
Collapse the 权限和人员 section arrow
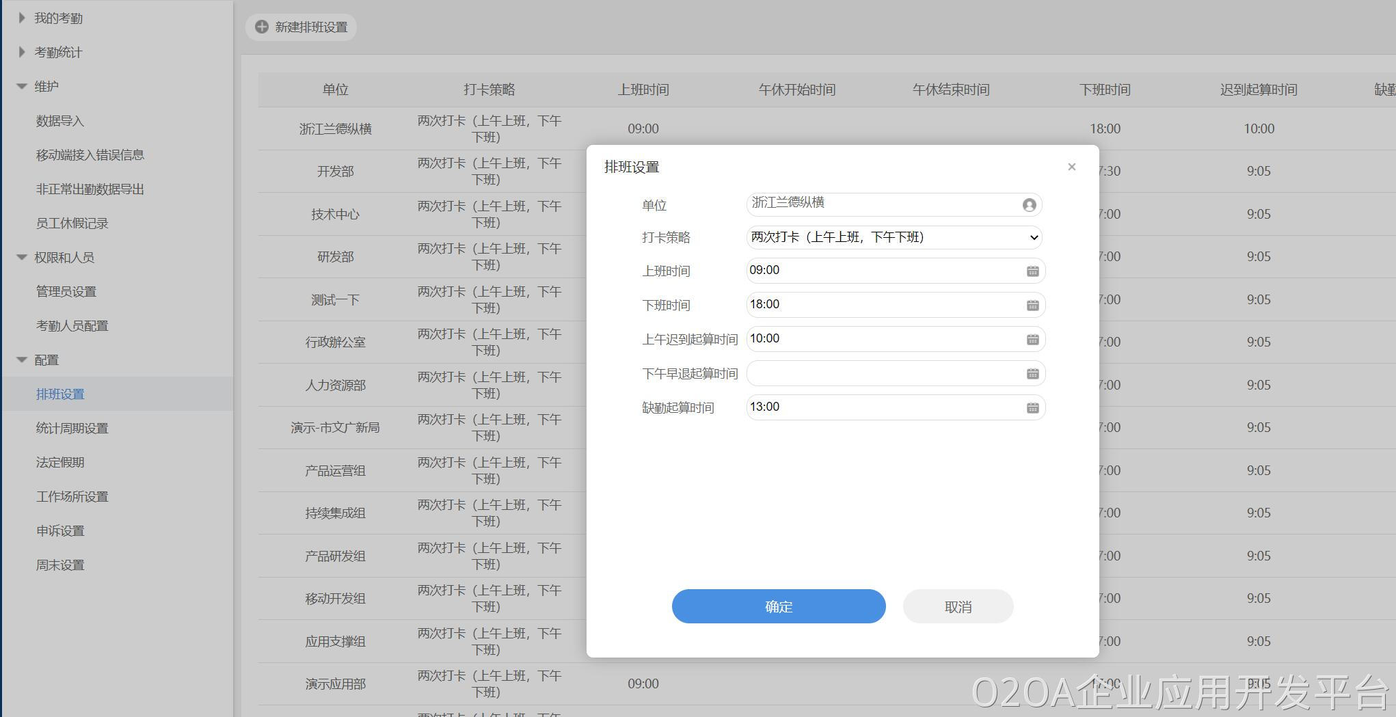click(x=22, y=258)
